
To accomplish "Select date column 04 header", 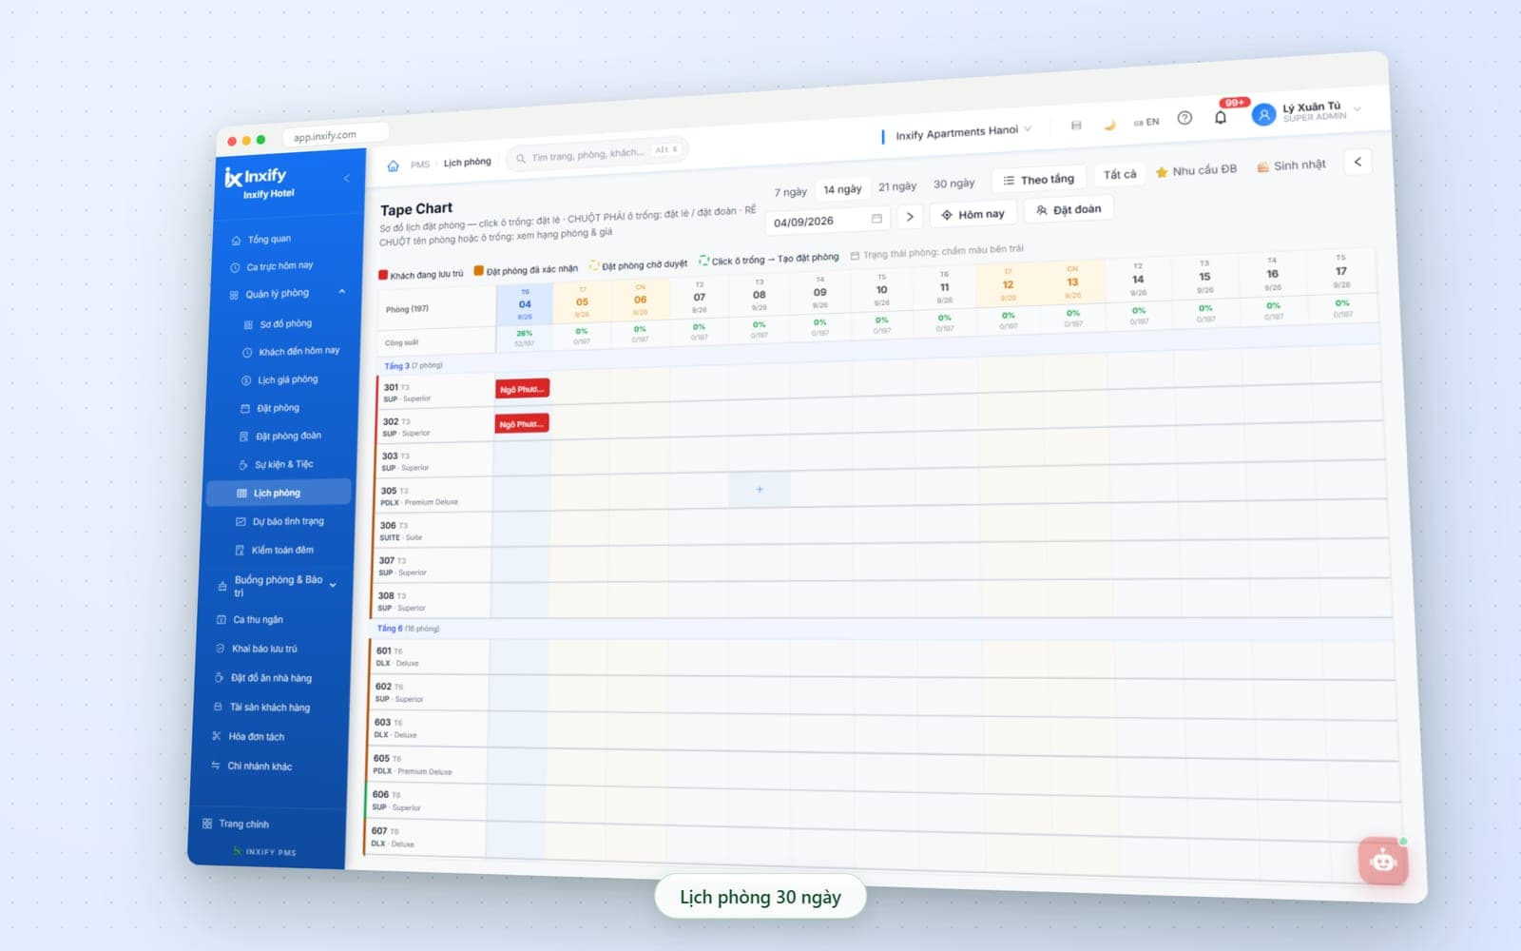I will pos(525,304).
